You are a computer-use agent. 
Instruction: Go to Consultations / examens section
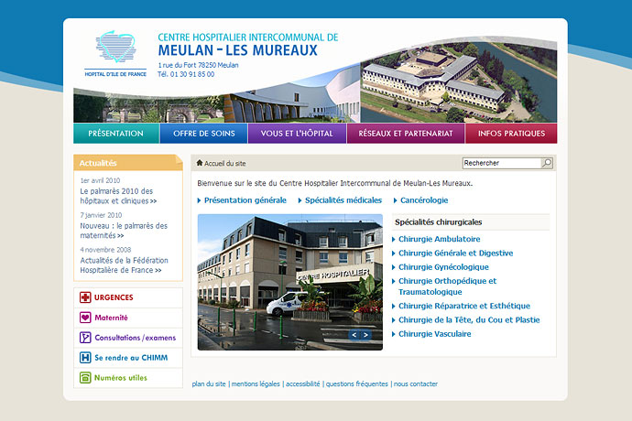tap(135, 338)
